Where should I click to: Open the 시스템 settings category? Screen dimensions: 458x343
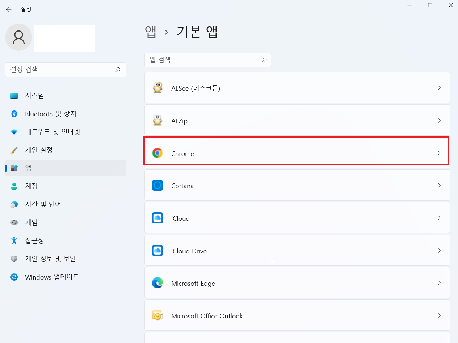click(x=66, y=96)
